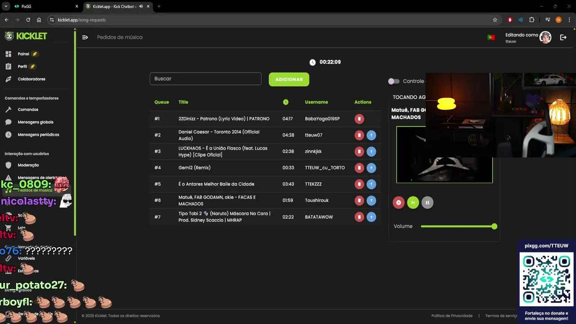This screenshot has width=576, height=324.
Task: Open a new browser tab
Action: (x=159, y=6)
